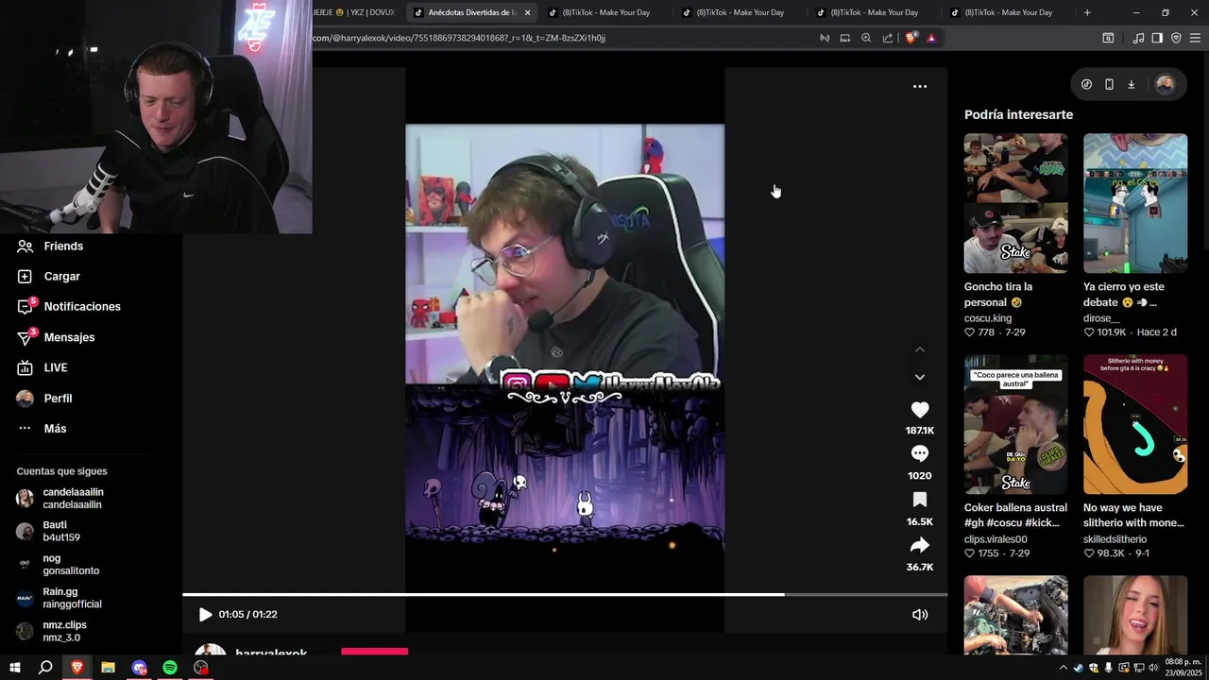The image size is (1209, 680).
Task: Click the install app icon in address bar
Action: click(x=845, y=38)
